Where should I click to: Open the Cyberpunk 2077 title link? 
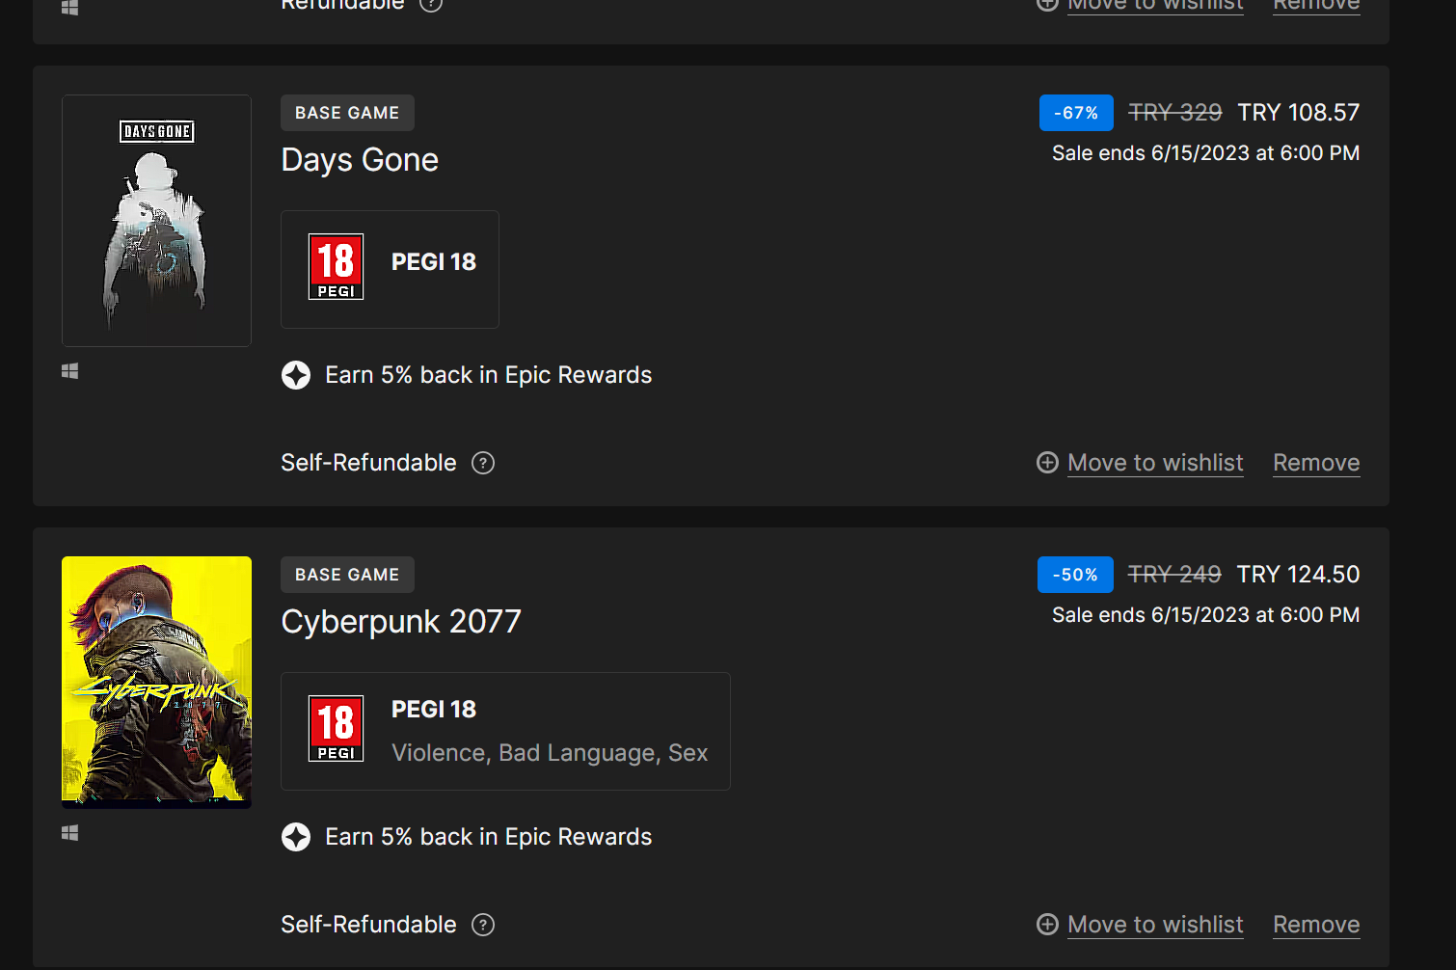point(401,622)
